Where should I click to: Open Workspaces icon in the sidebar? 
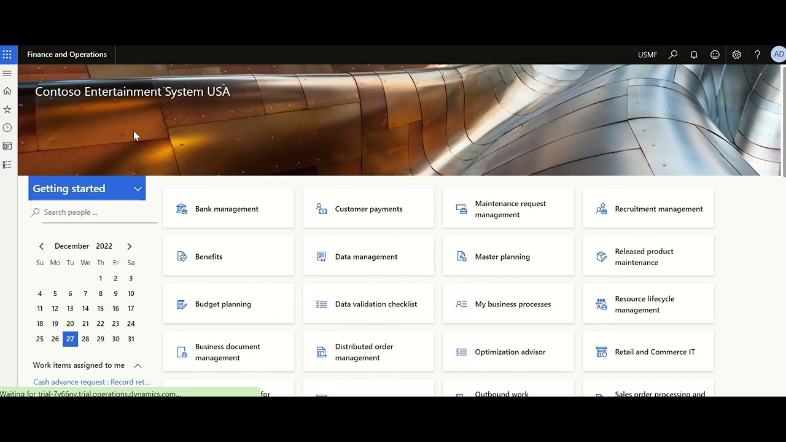coord(7,146)
